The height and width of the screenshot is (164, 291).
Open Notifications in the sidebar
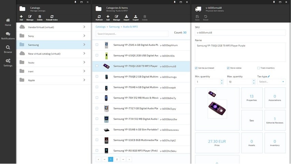[8, 36]
